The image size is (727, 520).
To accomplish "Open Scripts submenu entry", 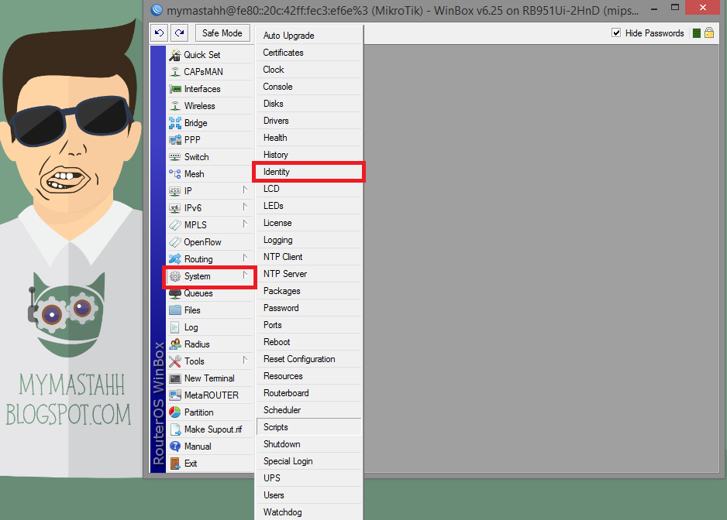I will coord(308,427).
